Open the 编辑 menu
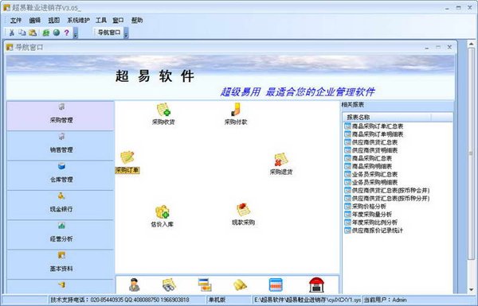This screenshot has width=478, height=306. (x=35, y=21)
